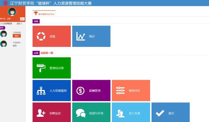Open the purple 薪酬管理 dollar tile

pyautogui.click(x=91, y=90)
